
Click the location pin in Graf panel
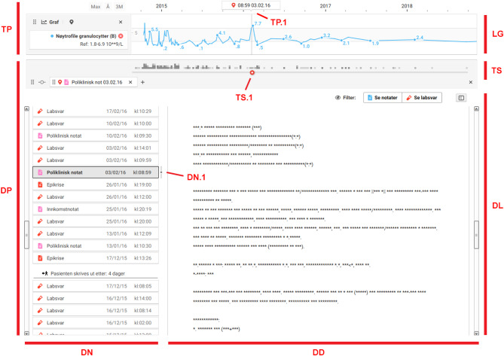72,23
